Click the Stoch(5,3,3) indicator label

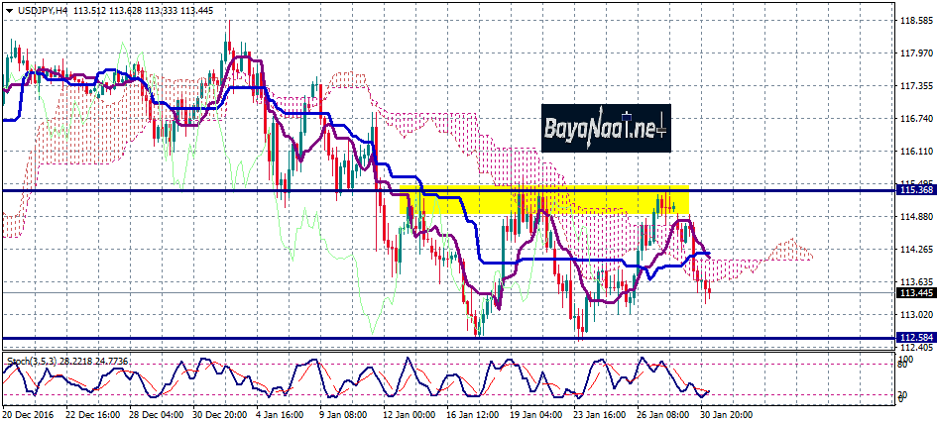pos(30,358)
